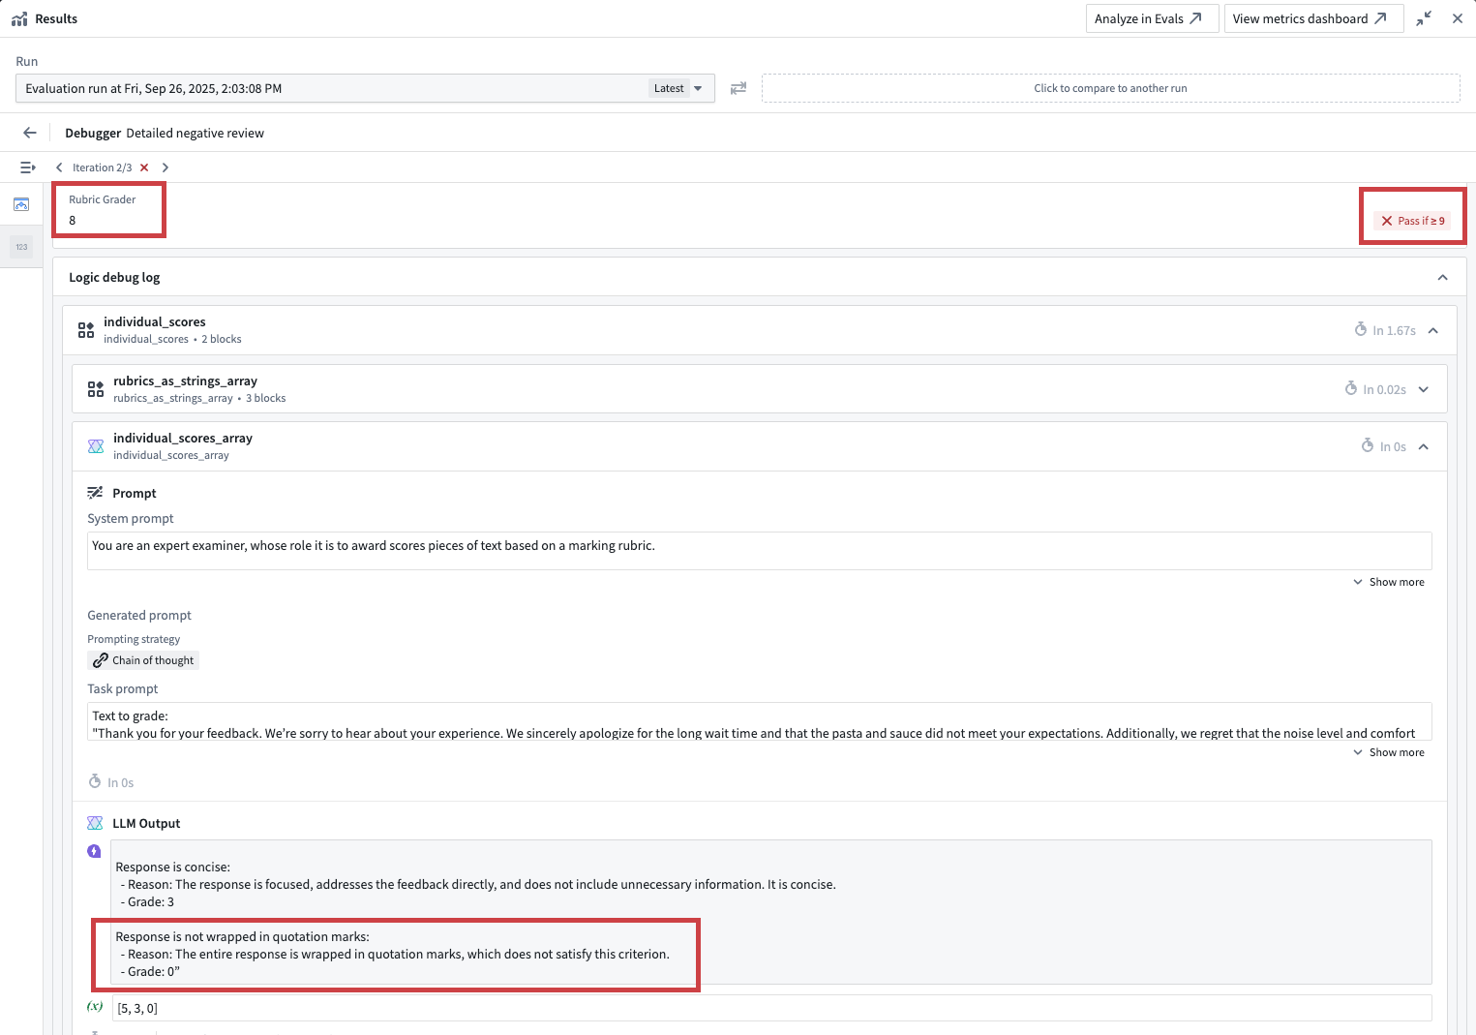This screenshot has height=1035, width=1476.
Task: Click the compare to another run field
Action: (x=1110, y=88)
